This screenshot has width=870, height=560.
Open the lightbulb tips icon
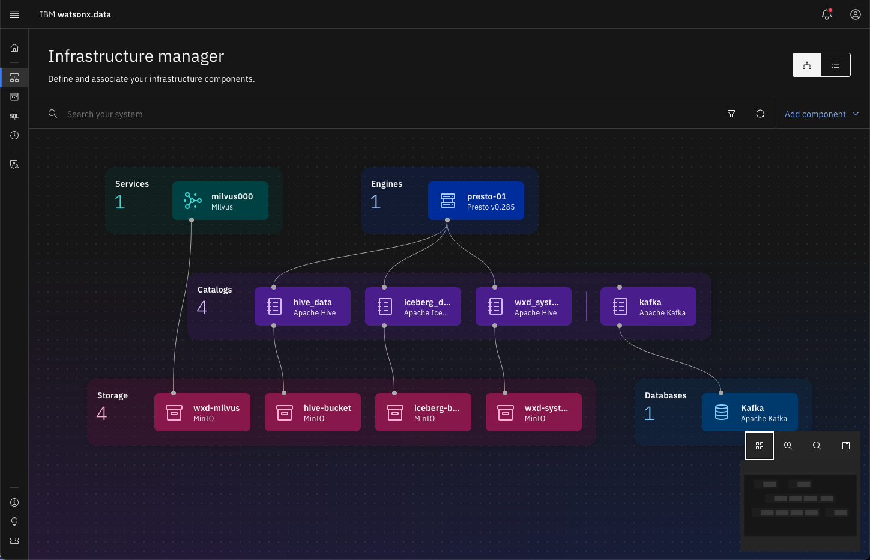click(14, 522)
